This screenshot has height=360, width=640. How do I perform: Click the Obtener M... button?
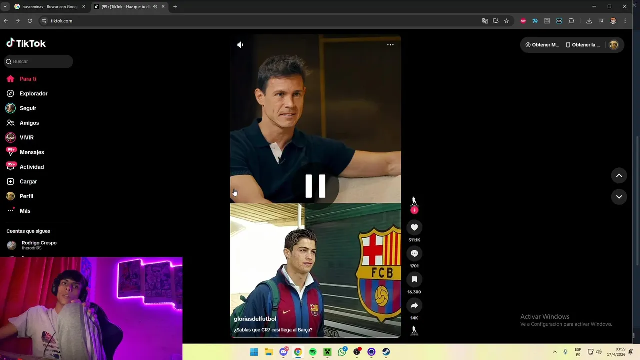click(542, 45)
